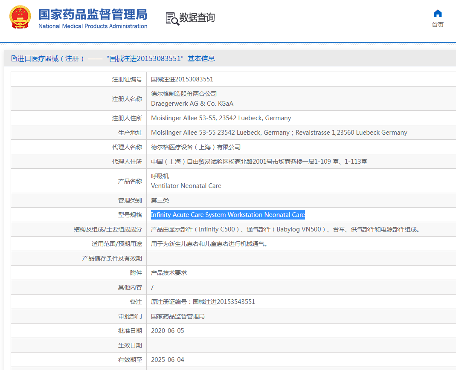
Task: Click the 其他内容 label
Action: tap(130, 287)
